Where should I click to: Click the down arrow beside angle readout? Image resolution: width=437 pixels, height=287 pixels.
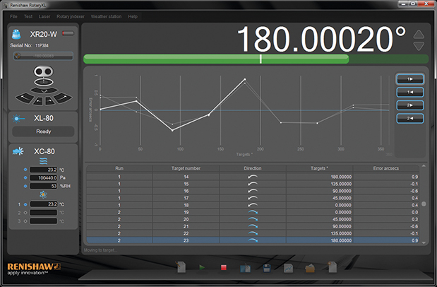[x=419, y=46]
